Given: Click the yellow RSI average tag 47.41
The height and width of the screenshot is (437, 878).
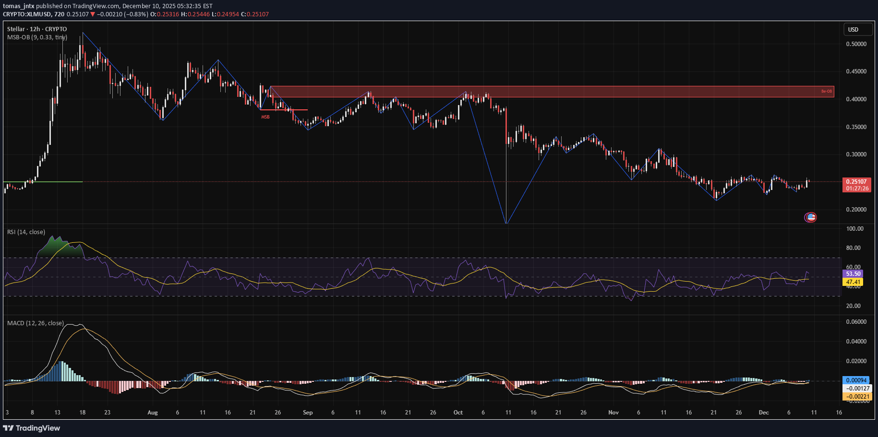Looking at the screenshot, I should [853, 282].
